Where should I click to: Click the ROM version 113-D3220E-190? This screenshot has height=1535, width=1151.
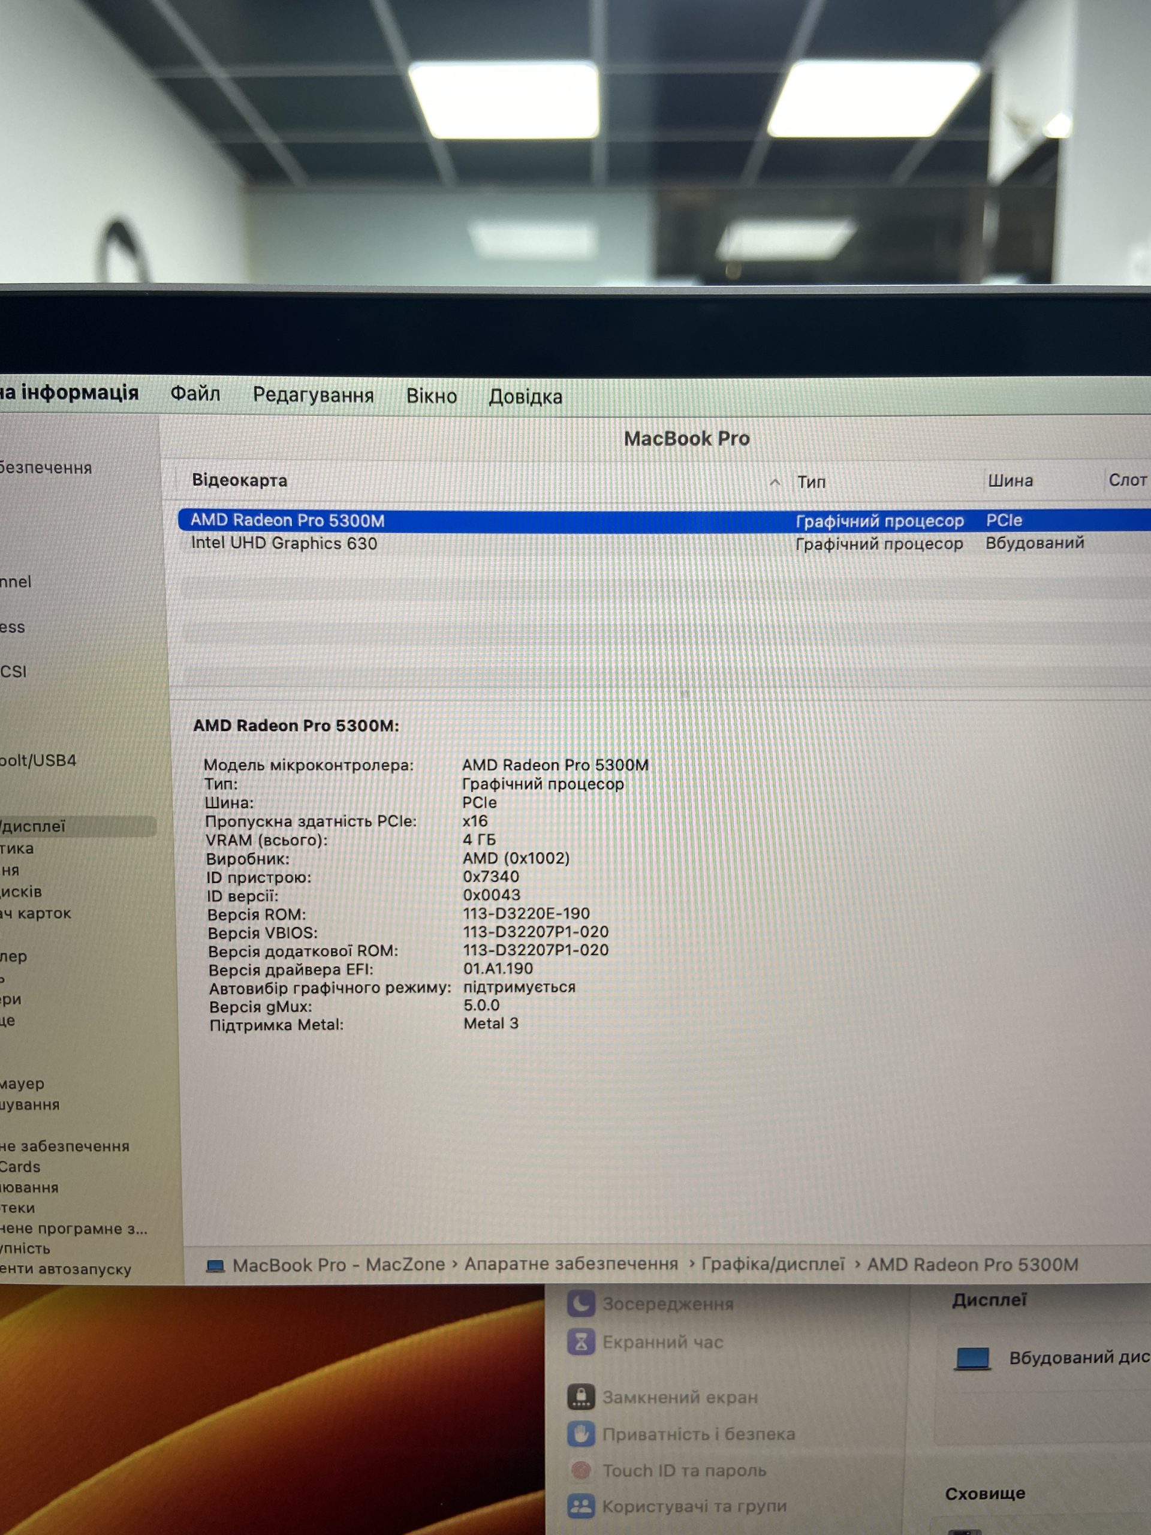tap(526, 913)
